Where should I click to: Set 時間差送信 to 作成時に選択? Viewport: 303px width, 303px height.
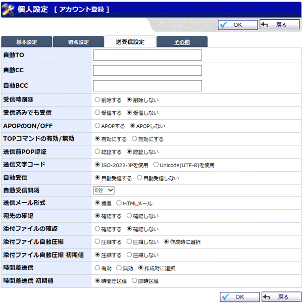141,268
